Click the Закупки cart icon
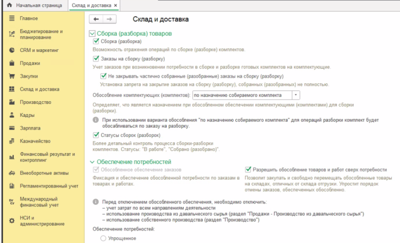 pyautogui.click(x=12, y=76)
